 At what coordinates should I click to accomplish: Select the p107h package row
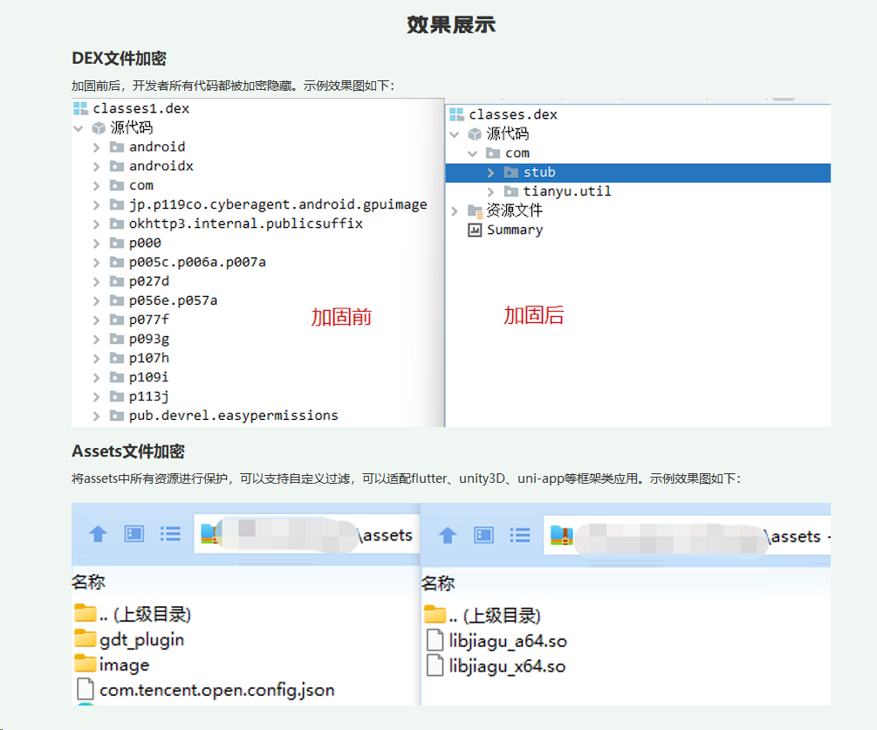(148, 358)
